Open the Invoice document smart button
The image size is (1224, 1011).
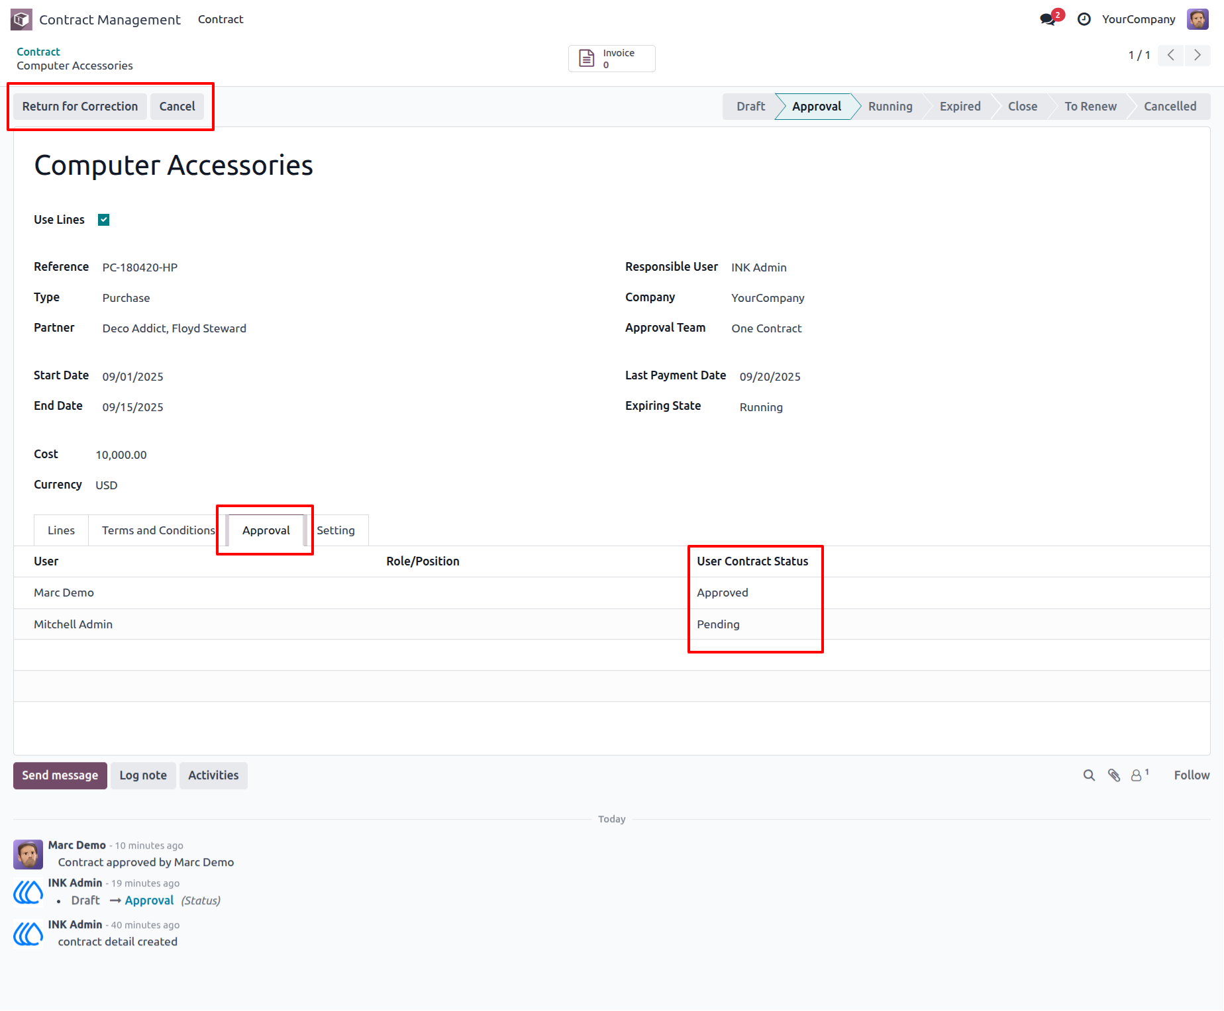point(611,58)
